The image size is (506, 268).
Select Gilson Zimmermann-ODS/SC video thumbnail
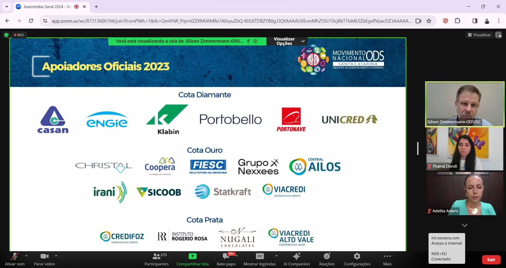[x=465, y=104]
